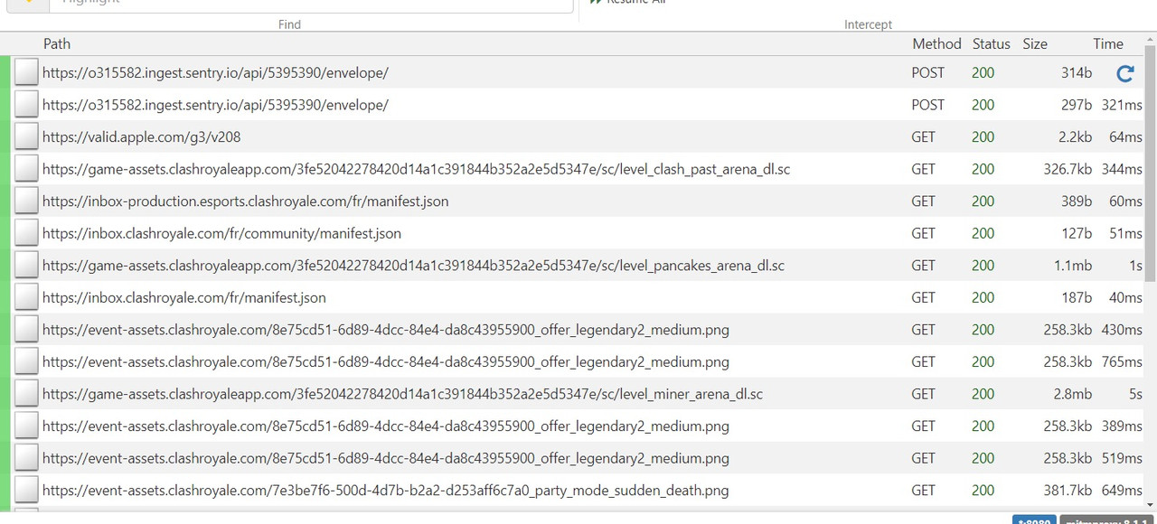
Task: Click the 187b size cell
Action: [x=1077, y=297]
